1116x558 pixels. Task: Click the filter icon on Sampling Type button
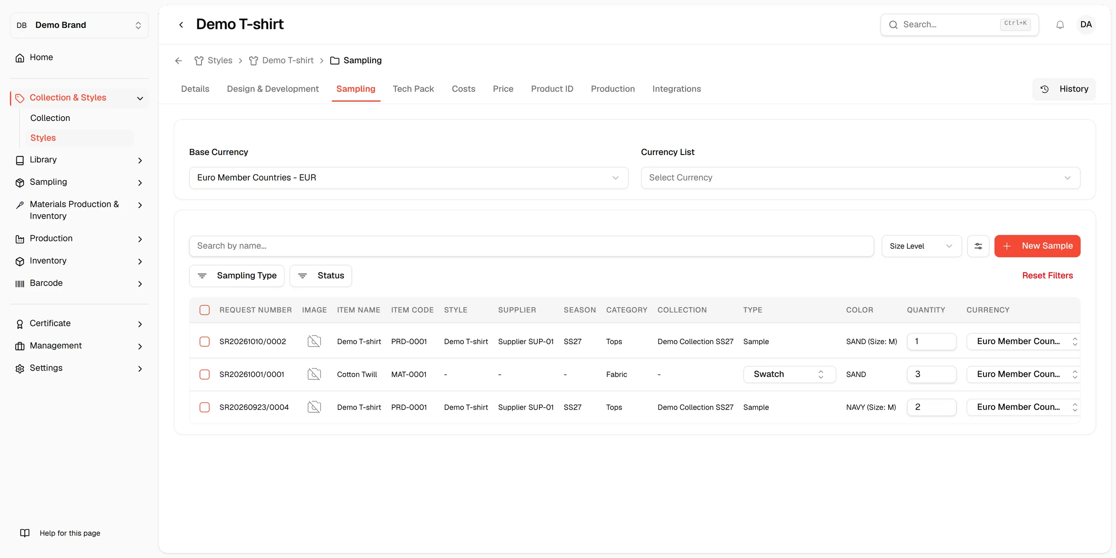click(202, 276)
